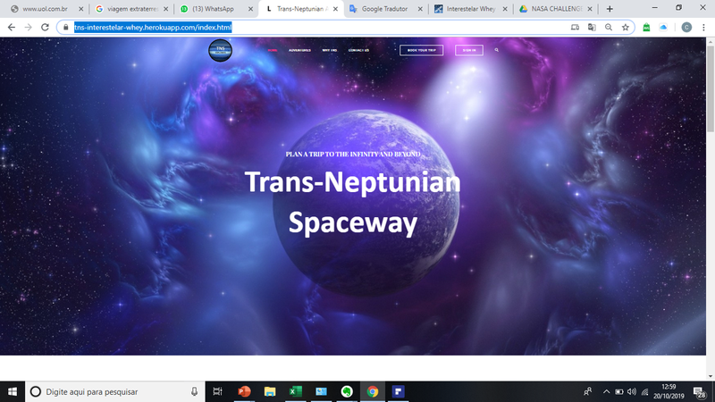Click the Google Translate icon in address bar
This screenshot has width=715, height=402.
pyautogui.click(x=591, y=27)
